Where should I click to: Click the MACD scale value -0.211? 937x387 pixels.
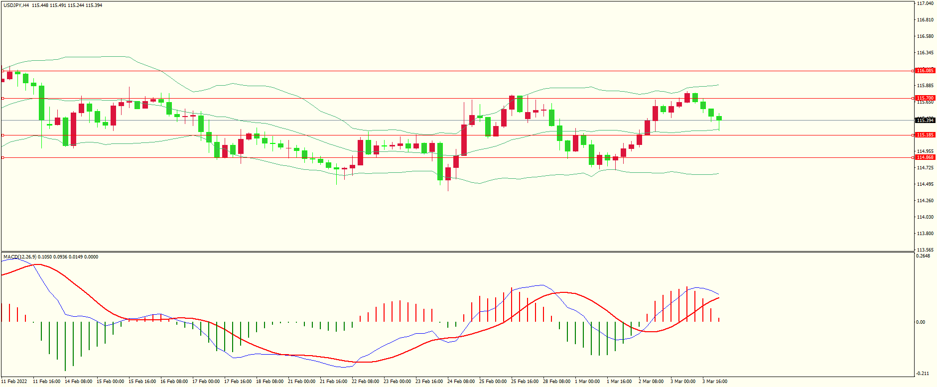[x=923, y=374]
